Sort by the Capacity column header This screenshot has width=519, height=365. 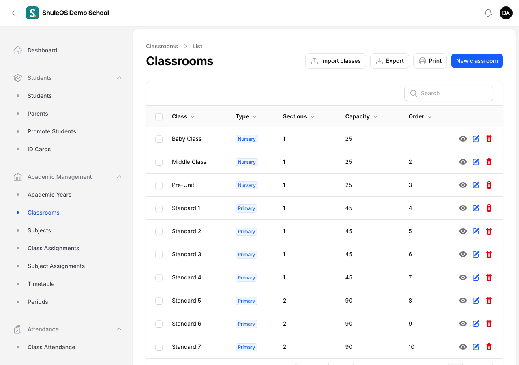pyautogui.click(x=361, y=116)
